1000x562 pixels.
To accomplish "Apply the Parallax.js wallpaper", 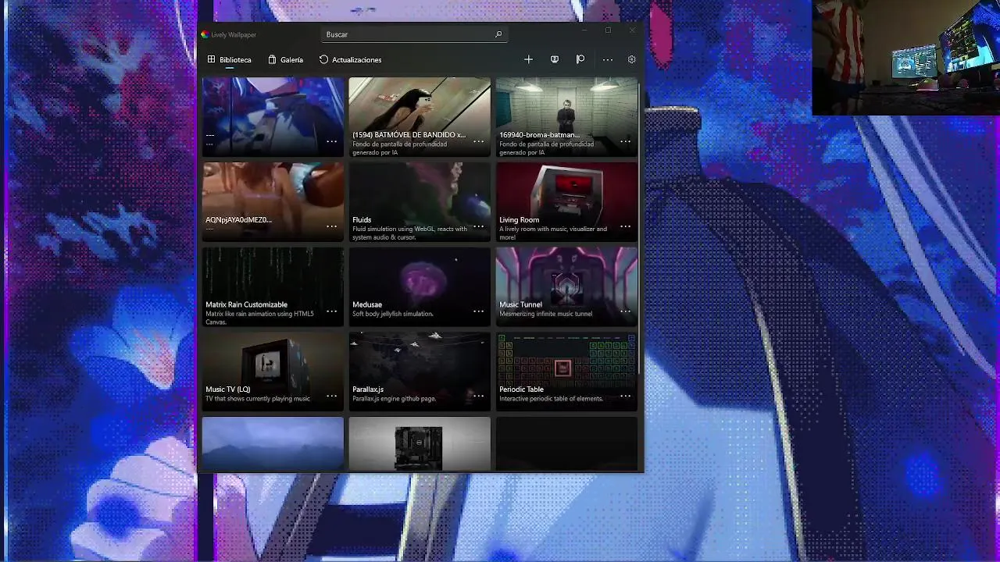I will (x=420, y=372).
